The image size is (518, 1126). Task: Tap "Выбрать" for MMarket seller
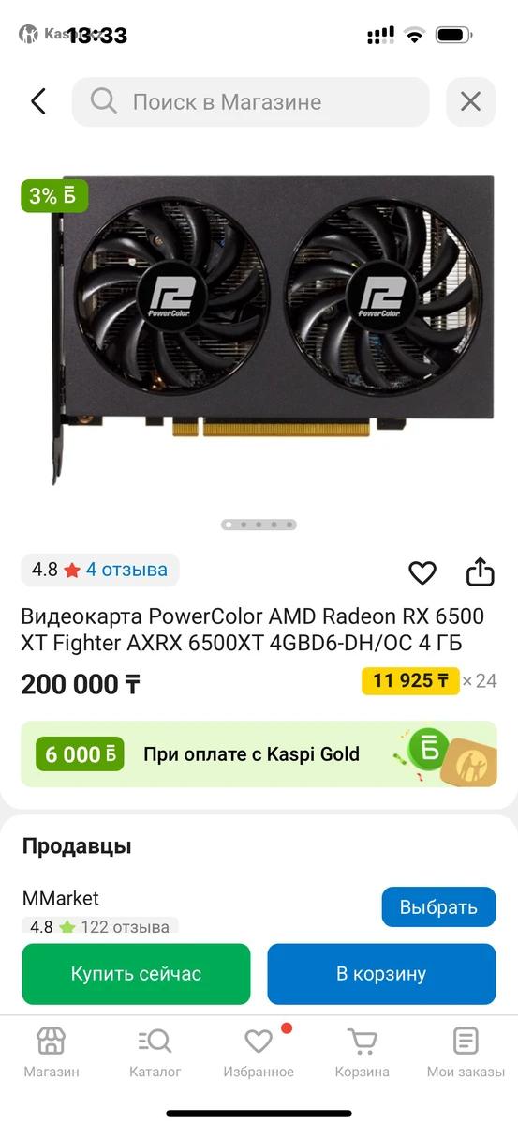438,907
